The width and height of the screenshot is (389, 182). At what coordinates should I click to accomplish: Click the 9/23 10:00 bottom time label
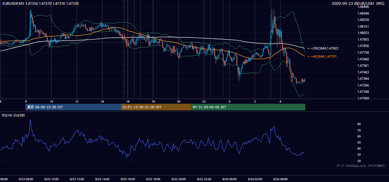pos(51,179)
